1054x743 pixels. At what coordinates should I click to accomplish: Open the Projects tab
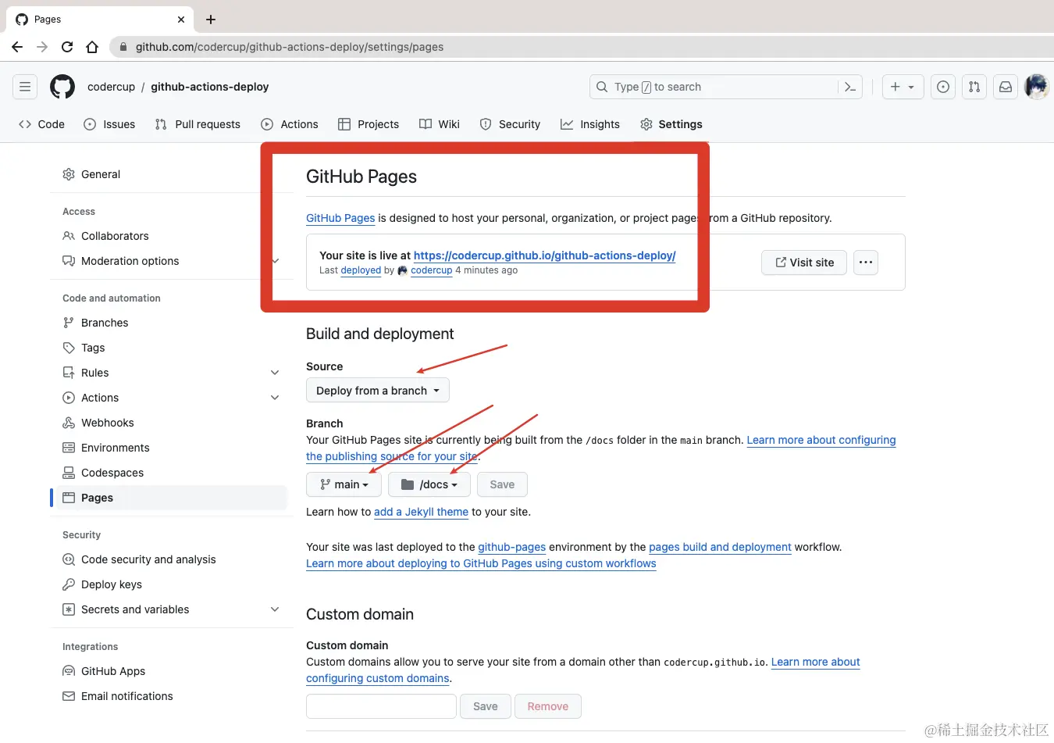(x=369, y=124)
